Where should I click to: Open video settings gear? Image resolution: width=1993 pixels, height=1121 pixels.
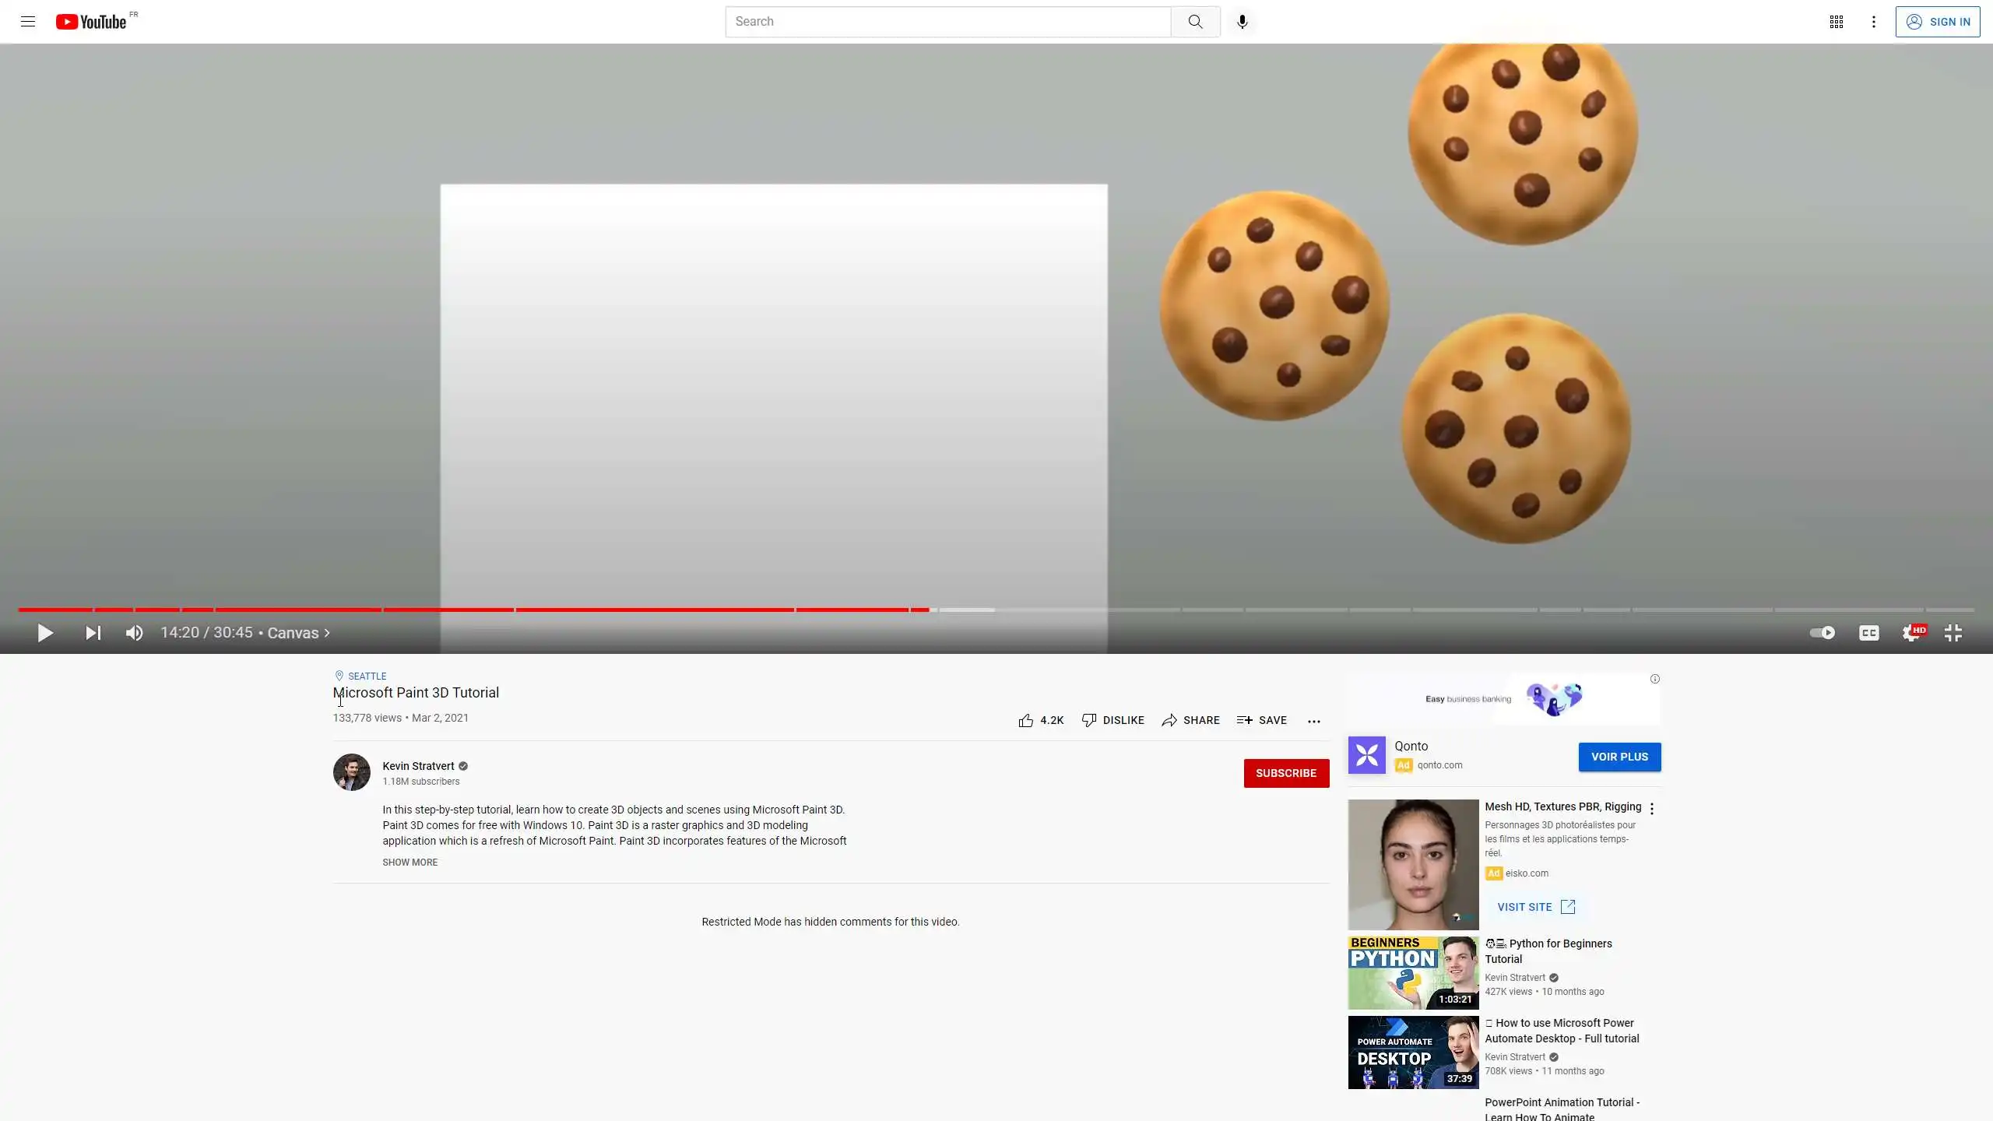click(x=1911, y=633)
